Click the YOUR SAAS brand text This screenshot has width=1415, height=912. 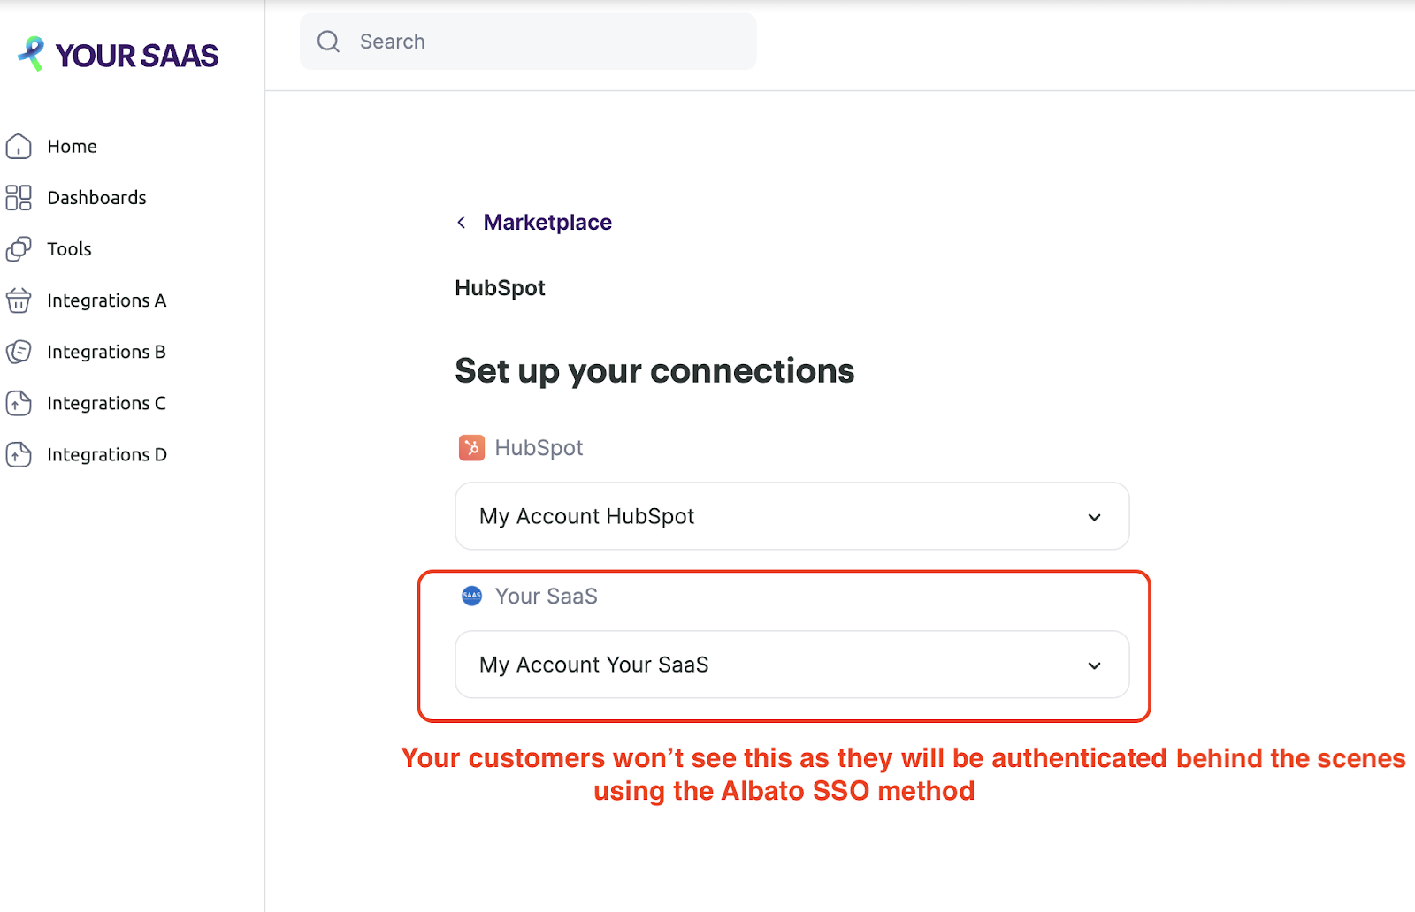[x=137, y=56]
